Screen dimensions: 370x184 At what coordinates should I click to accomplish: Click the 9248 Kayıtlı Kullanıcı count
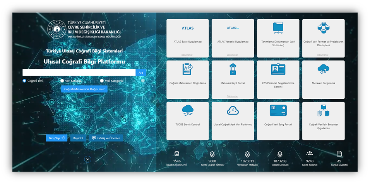click(310, 161)
